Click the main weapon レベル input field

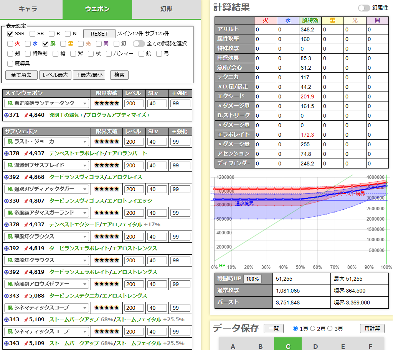pos(134,103)
